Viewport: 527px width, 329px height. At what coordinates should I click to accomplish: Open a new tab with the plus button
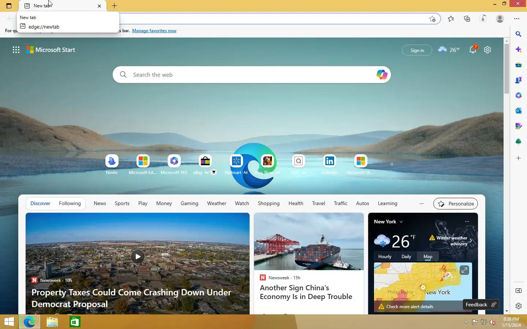click(x=114, y=6)
